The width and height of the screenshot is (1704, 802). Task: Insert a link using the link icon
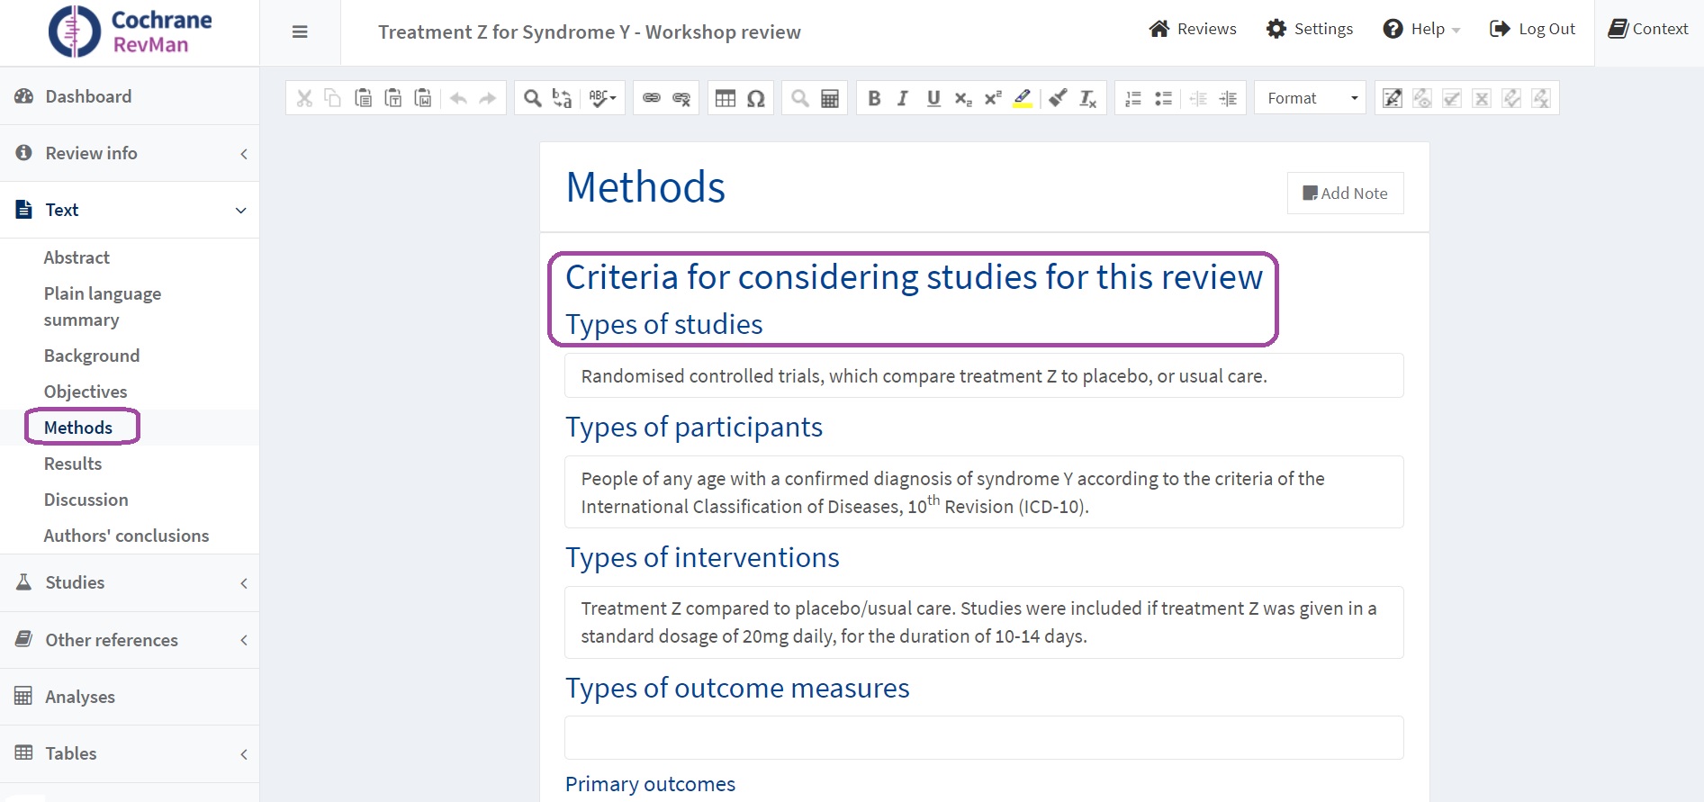coord(652,98)
